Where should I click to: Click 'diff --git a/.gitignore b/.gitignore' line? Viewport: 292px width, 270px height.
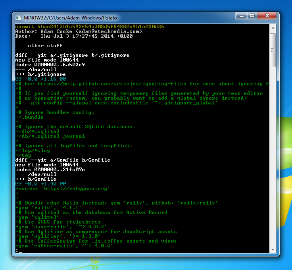(72, 55)
